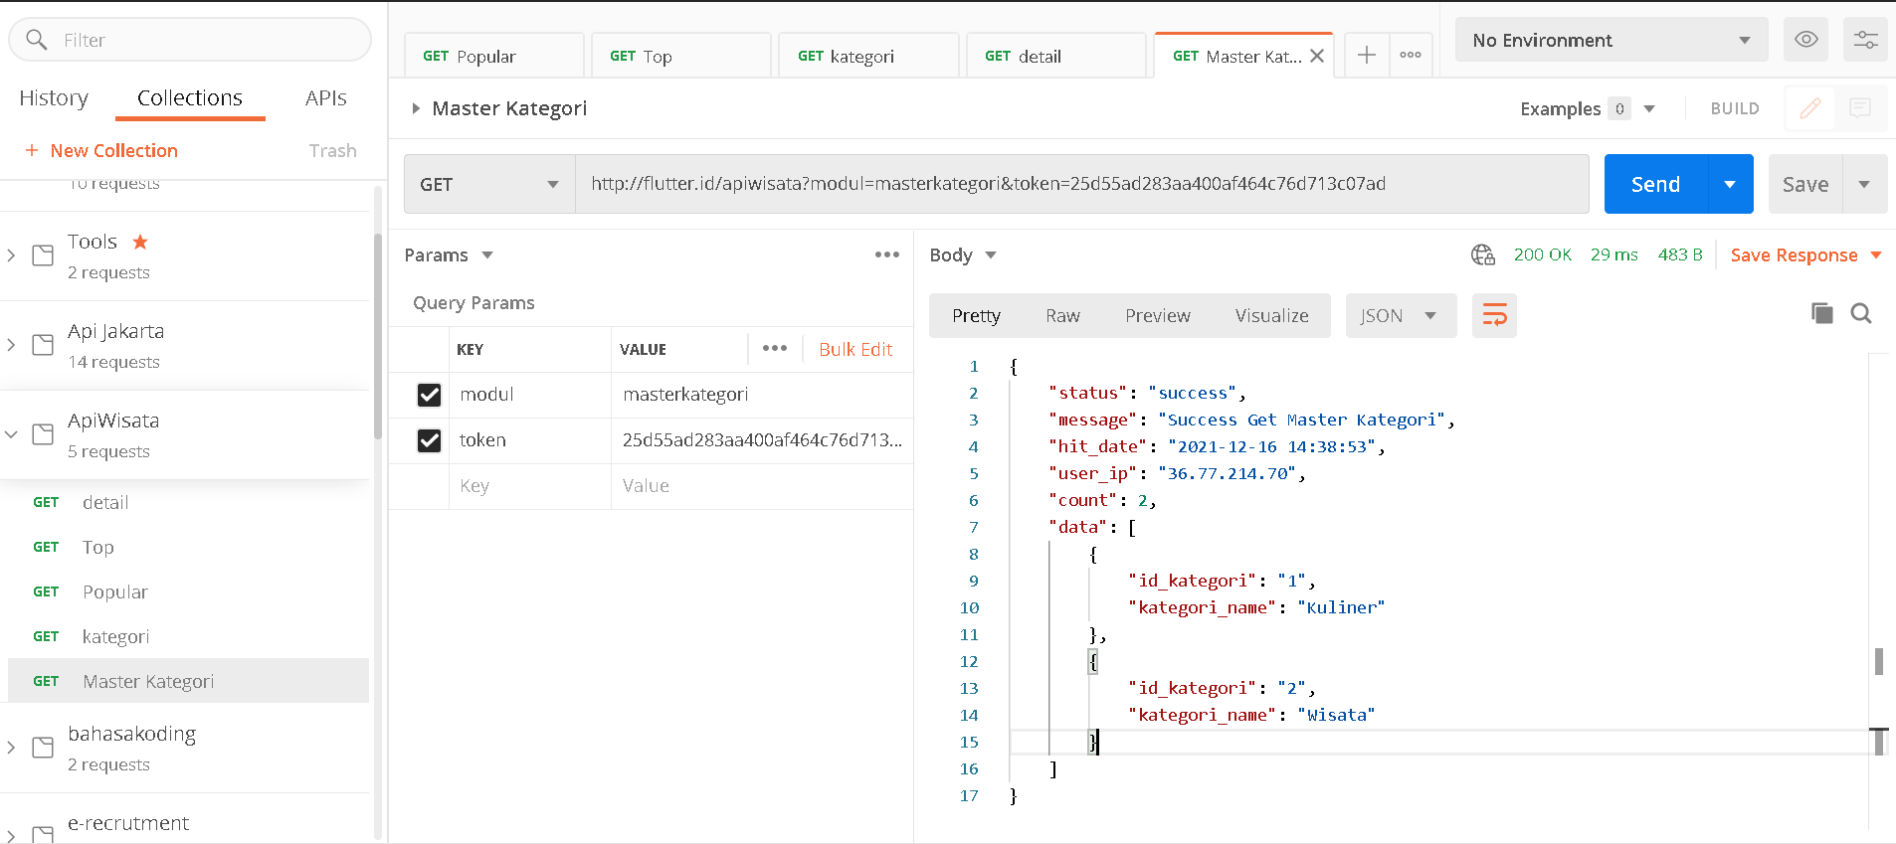This screenshot has height=844, width=1896.
Task: Select the Preview response view
Action: click(x=1157, y=316)
